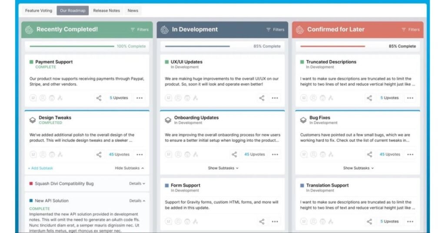Show Subtasks for Onboarding Updates
This screenshot has width=445, height=233.
click(223, 168)
